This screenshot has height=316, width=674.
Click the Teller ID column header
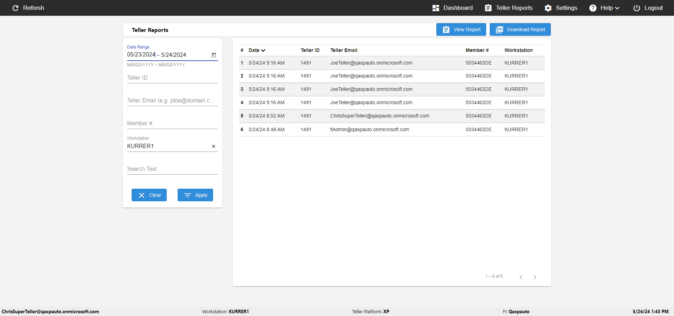[310, 50]
